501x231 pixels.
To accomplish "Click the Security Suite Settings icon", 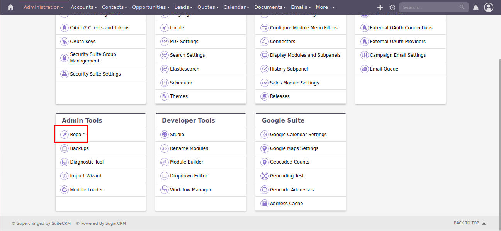I will click(65, 74).
